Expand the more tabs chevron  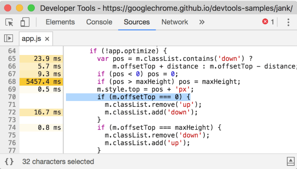pos(202,22)
